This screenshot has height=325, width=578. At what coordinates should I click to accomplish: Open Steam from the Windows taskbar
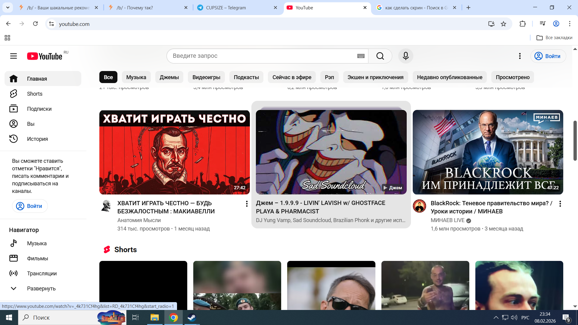(192, 317)
